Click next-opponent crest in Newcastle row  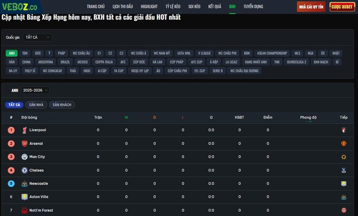[x=344, y=184]
